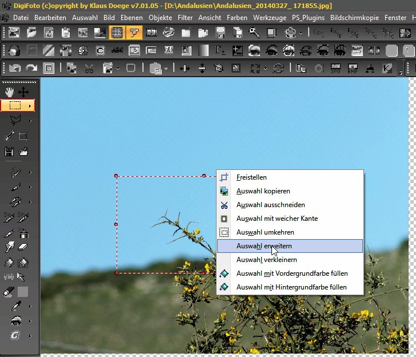
Task: Click the scissors cut icon in toolbar
Action: [x=89, y=69]
